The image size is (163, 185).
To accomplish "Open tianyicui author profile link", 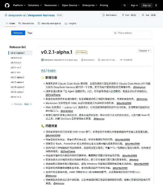I will pyautogui.click(x=49, y=60).
